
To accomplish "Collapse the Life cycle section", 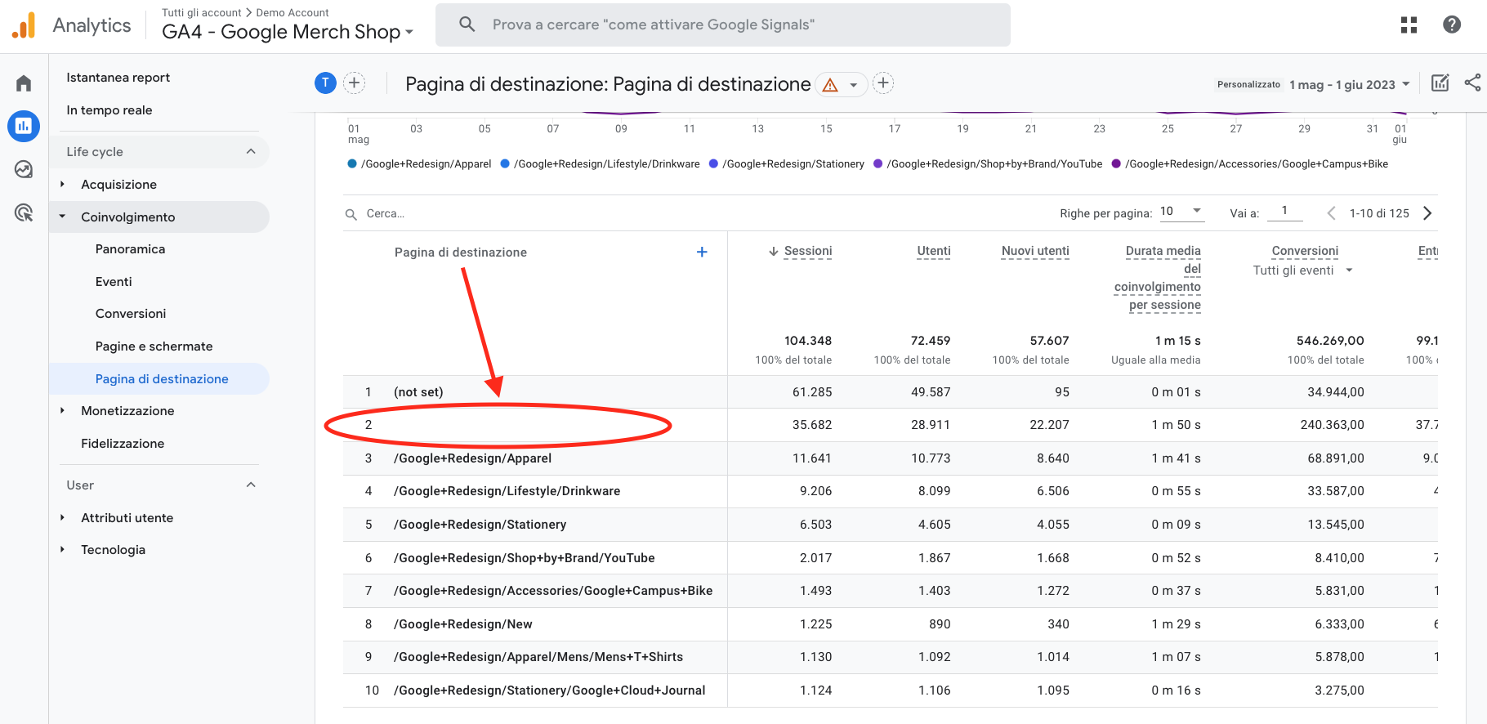I will [x=251, y=152].
